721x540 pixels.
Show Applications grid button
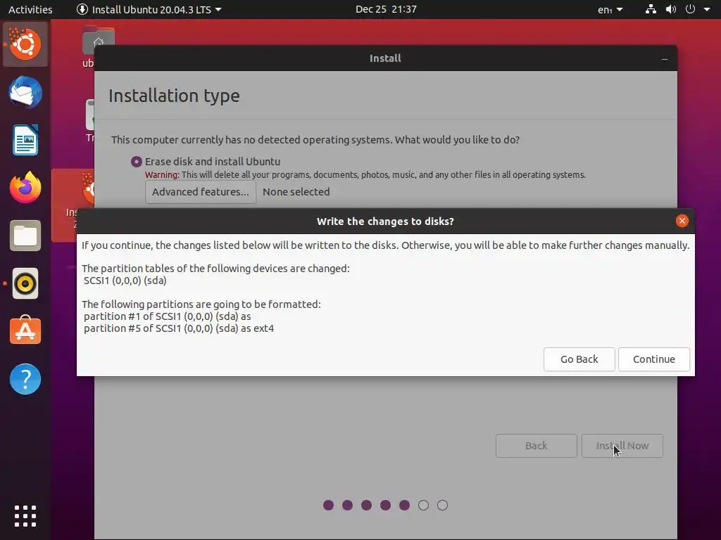25,516
